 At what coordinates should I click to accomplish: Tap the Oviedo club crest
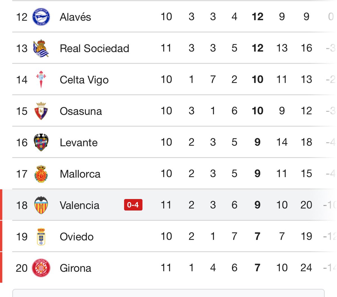point(41,237)
